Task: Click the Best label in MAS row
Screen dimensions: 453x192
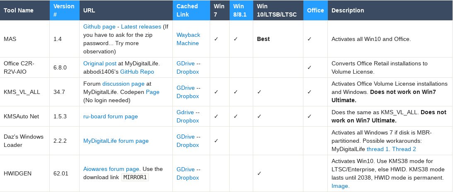Action: coord(263,39)
